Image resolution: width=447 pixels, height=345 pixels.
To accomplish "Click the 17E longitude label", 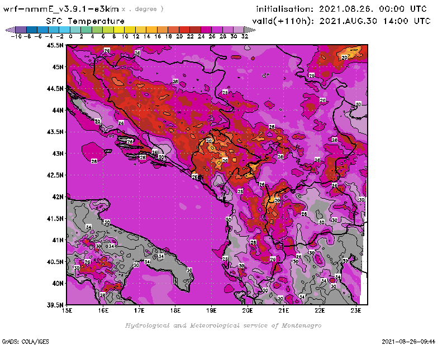I will pos(139,310).
